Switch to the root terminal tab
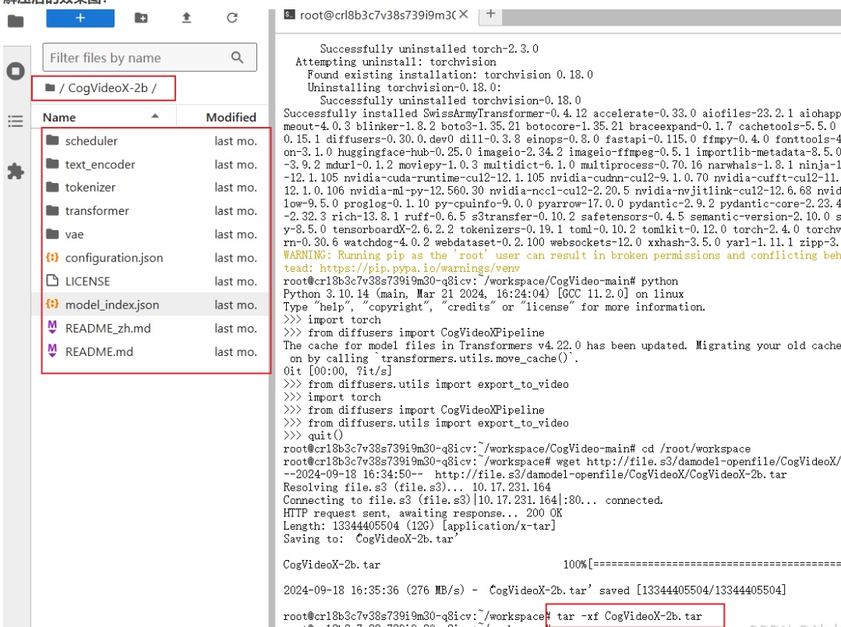The image size is (841, 627). point(377,15)
